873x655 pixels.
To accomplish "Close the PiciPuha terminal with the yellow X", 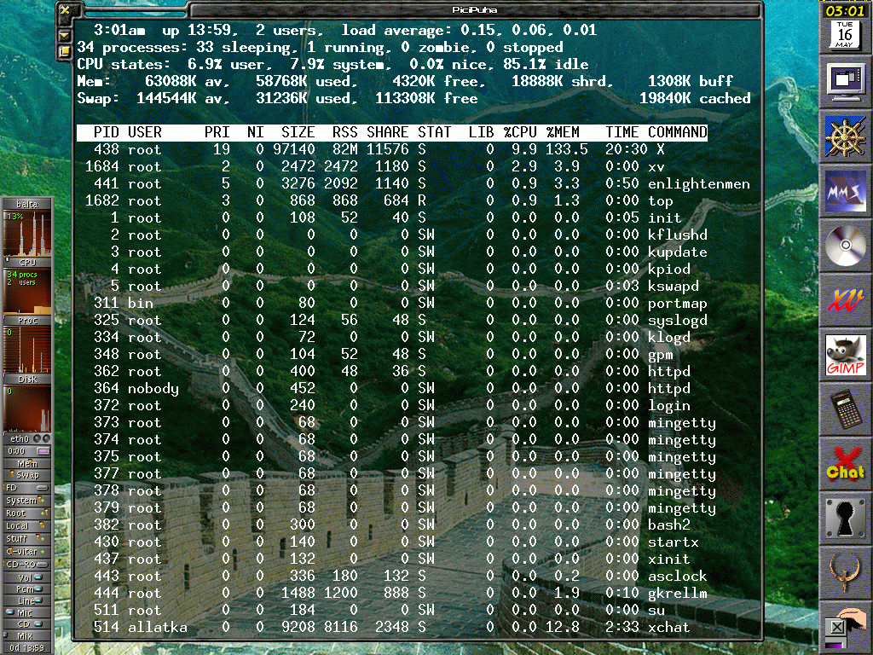I will tap(65, 10).
